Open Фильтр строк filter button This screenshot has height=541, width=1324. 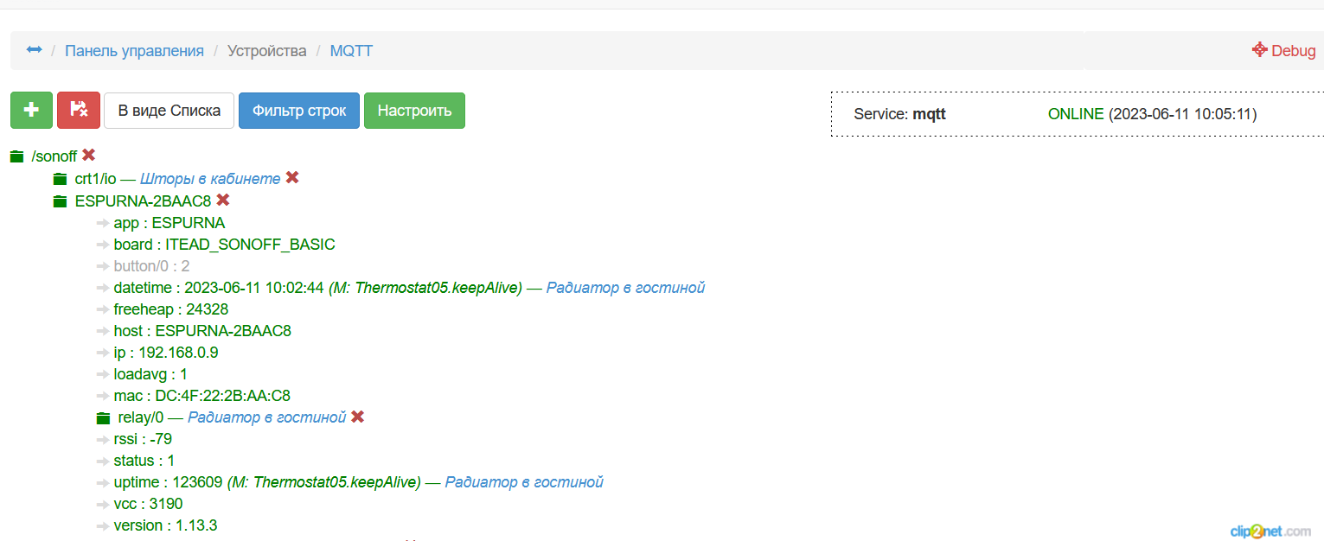coord(299,111)
